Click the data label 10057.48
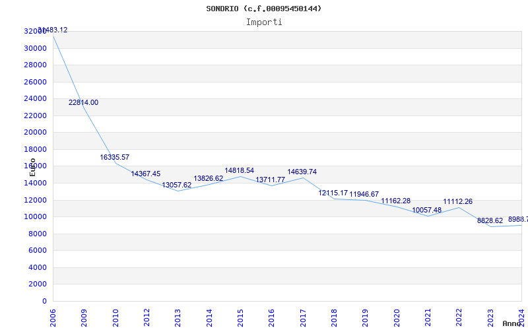Screen dimensions: 528x330 (426, 210)
